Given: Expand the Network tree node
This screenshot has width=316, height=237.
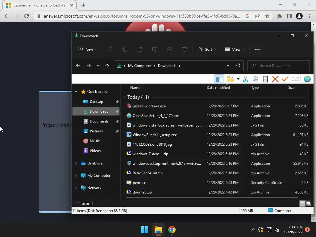Looking at the screenshot, I should click(76, 188).
